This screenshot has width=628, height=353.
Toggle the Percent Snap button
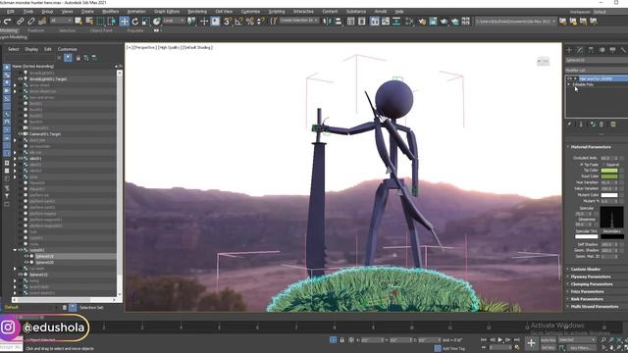[250, 22]
